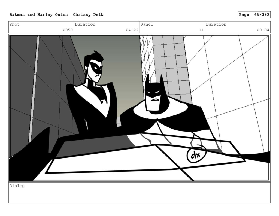Click the shot duration value '04:22'
This screenshot has width=279, height=216.
click(x=132, y=30)
